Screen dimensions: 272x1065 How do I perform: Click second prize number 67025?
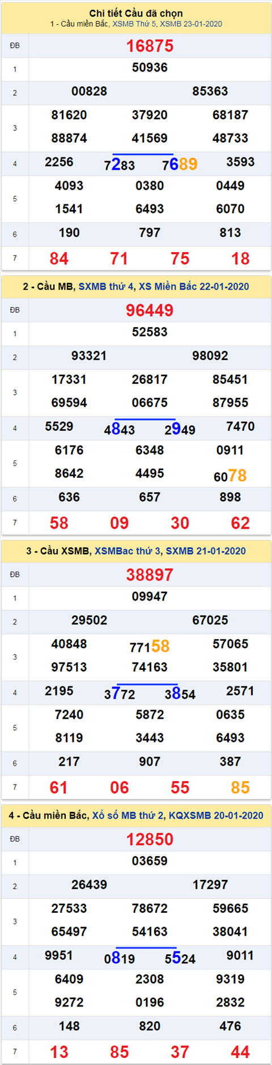[x=210, y=620]
